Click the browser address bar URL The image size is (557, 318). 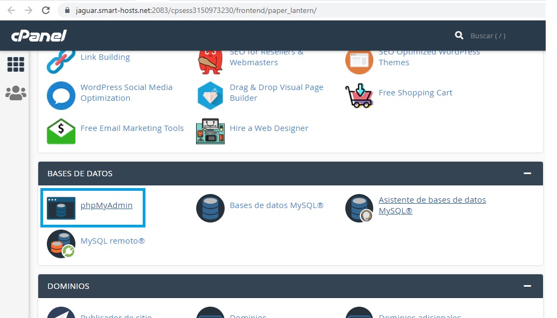pos(196,10)
